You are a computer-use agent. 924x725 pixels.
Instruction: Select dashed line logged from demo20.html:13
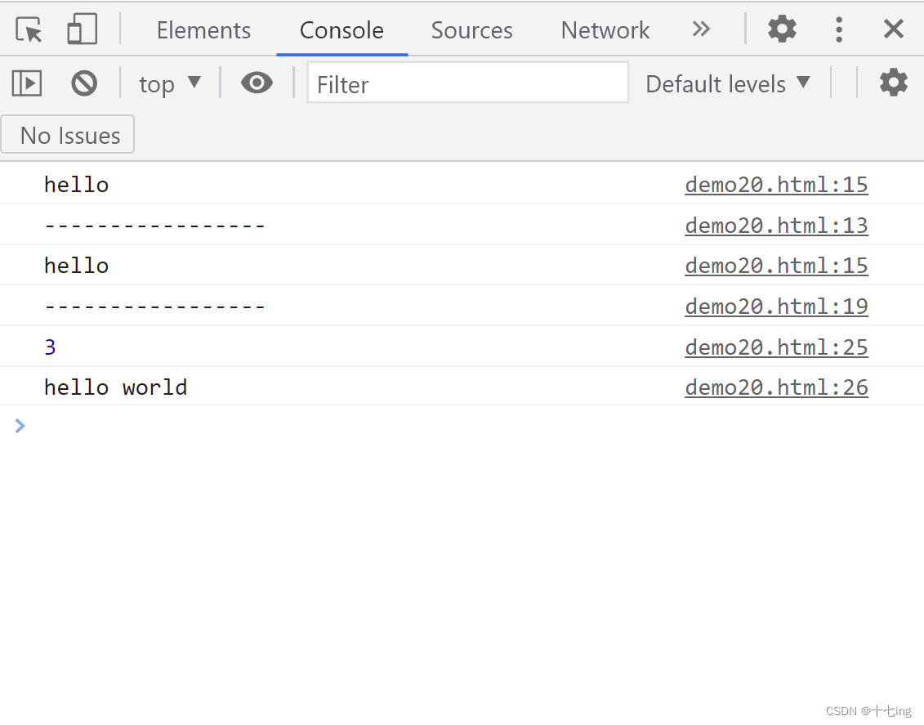pos(155,225)
